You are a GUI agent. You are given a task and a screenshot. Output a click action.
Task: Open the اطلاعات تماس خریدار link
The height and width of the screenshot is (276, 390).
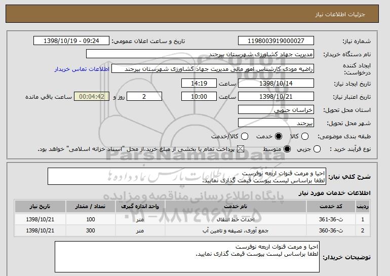tap(82, 69)
